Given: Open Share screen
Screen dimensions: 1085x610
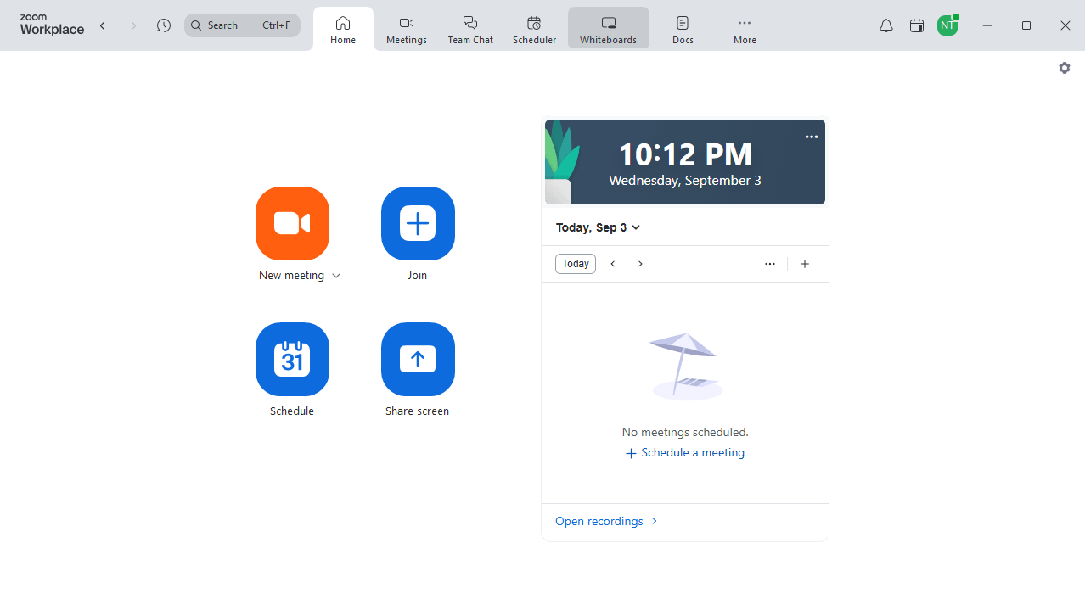Looking at the screenshot, I should pyautogui.click(x=417, y=360).
